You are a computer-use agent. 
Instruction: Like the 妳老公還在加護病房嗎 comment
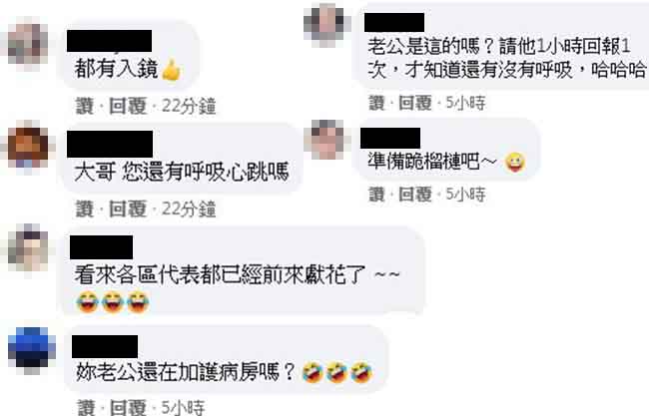click(86, 408)
